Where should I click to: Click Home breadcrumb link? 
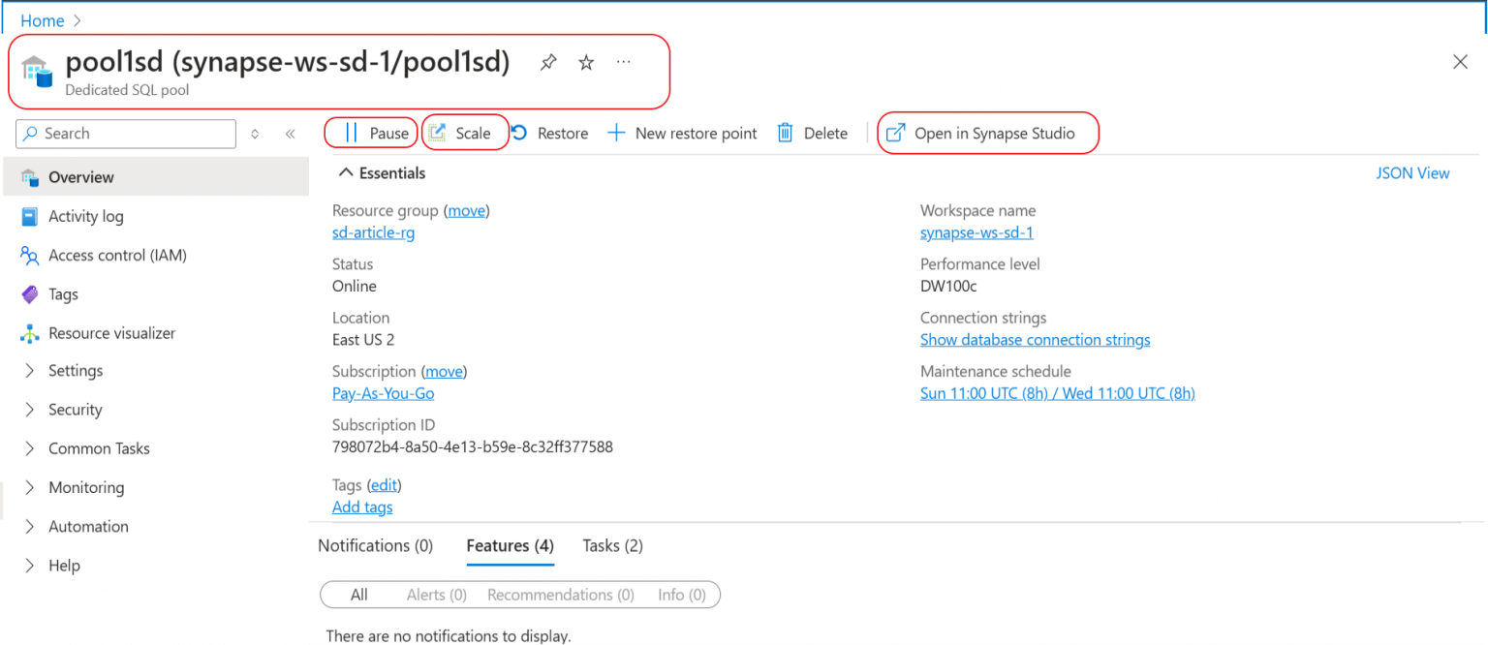43,20
